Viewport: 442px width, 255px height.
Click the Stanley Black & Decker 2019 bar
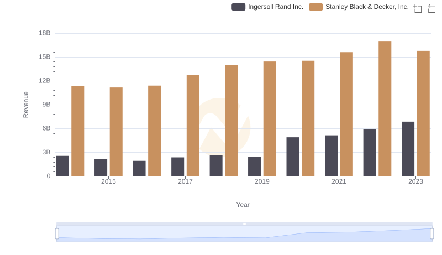click(x=270, y=119)
